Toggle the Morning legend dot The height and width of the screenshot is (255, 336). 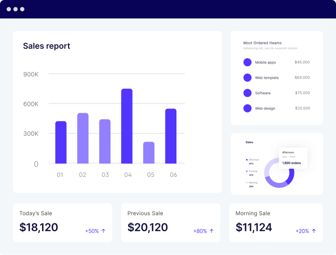click(x=247, y=183)
